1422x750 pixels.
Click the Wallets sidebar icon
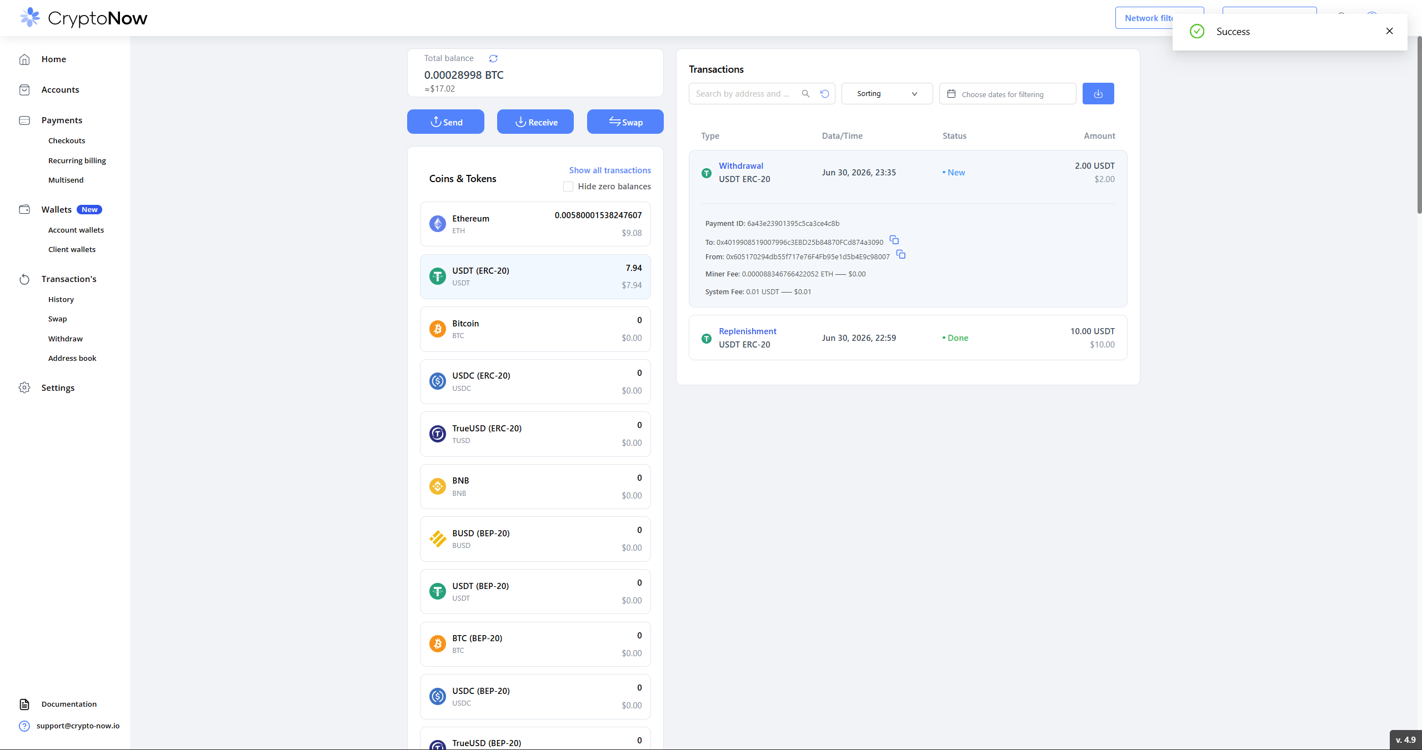click(x=24, y=209)
